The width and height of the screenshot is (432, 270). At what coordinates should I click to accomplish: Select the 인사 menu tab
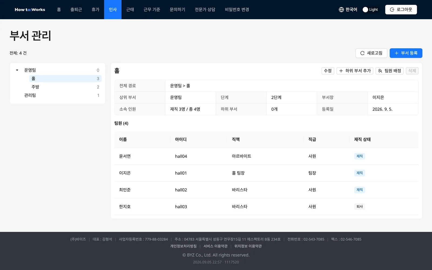pyautogui.click(x=113, y=9)
